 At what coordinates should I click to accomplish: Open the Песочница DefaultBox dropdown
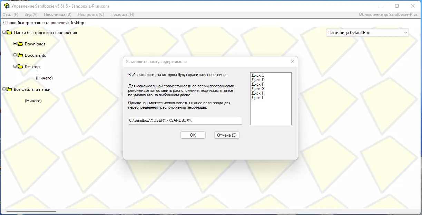pyautogui.click(x=367, y=33)
